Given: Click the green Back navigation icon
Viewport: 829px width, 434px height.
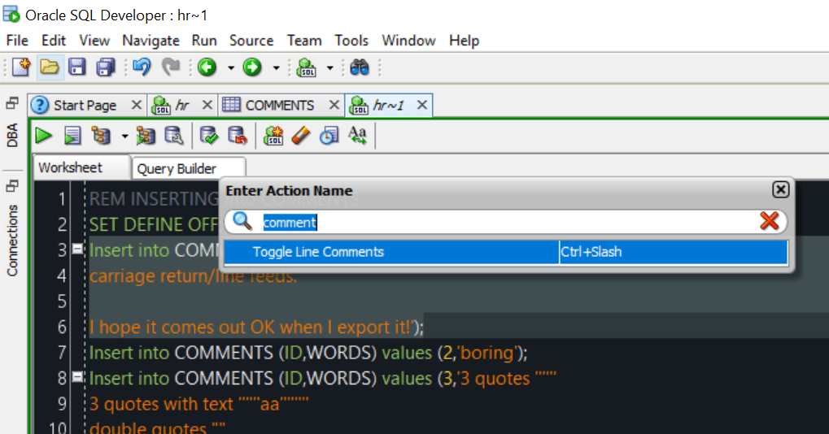Looking at the screenshot, I should (207, 67).
